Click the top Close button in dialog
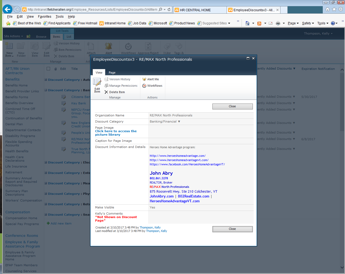 (x=232, y=106)
